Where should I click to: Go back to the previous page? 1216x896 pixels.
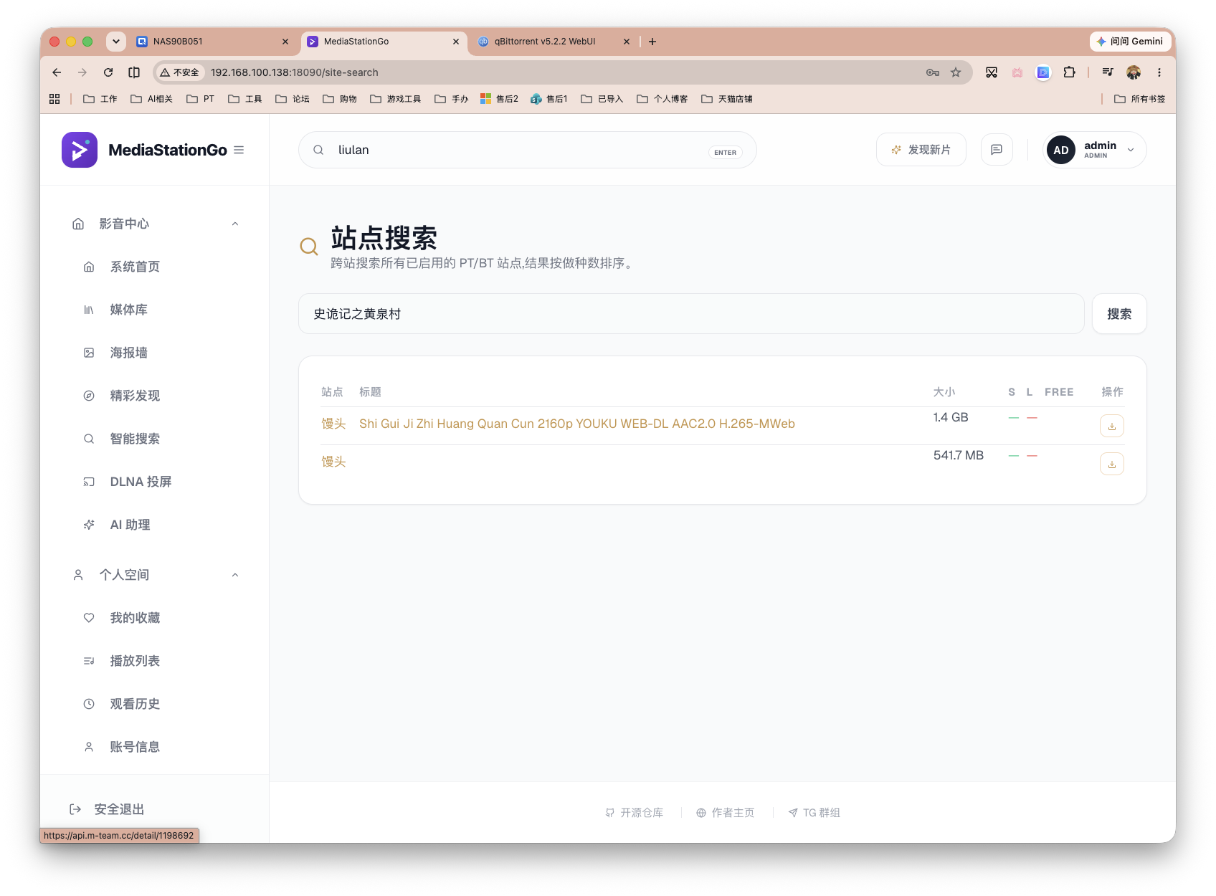(57, 72)
